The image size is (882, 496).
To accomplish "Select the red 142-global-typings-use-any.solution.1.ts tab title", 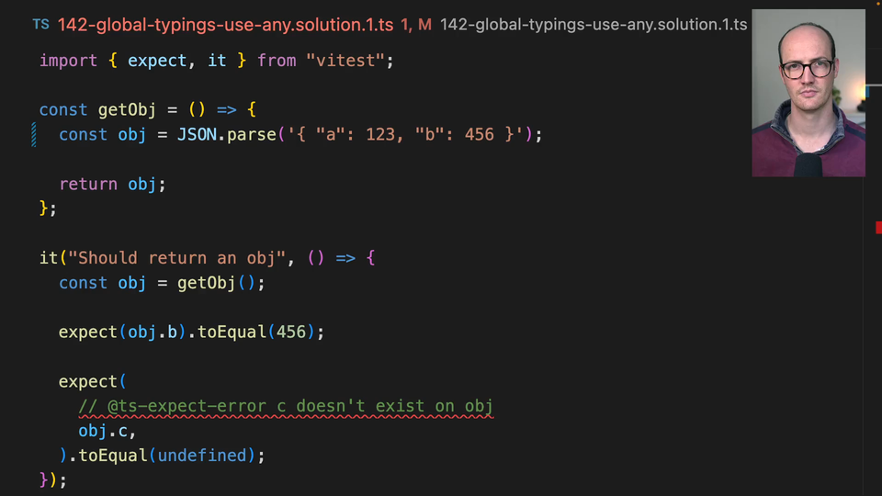I will pos(225,25).
